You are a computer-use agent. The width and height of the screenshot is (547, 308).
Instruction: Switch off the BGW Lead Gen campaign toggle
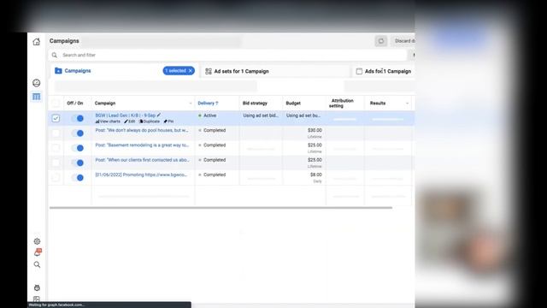[x=78, y=118]
